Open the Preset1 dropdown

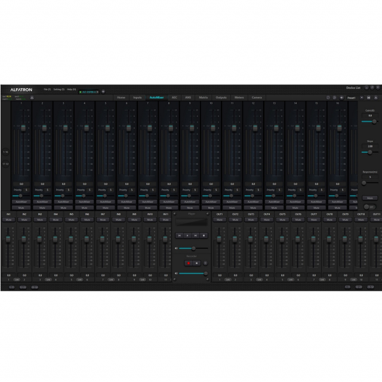pos(352,97)
